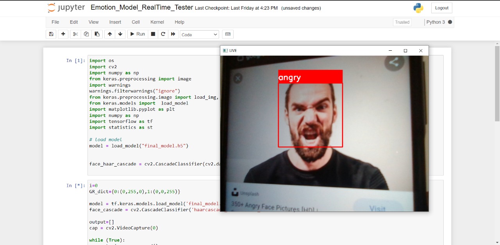The image size is (500, 245).
Task: Click the Last Checkpoint status text
Action: pyautogui.click(x=236, y=8)
